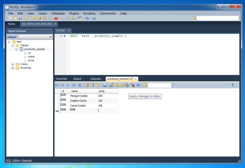Viewport: 245px width, 168px height.
Task: Open a SQL script file from toolbar
Action: tap(15, 18)
